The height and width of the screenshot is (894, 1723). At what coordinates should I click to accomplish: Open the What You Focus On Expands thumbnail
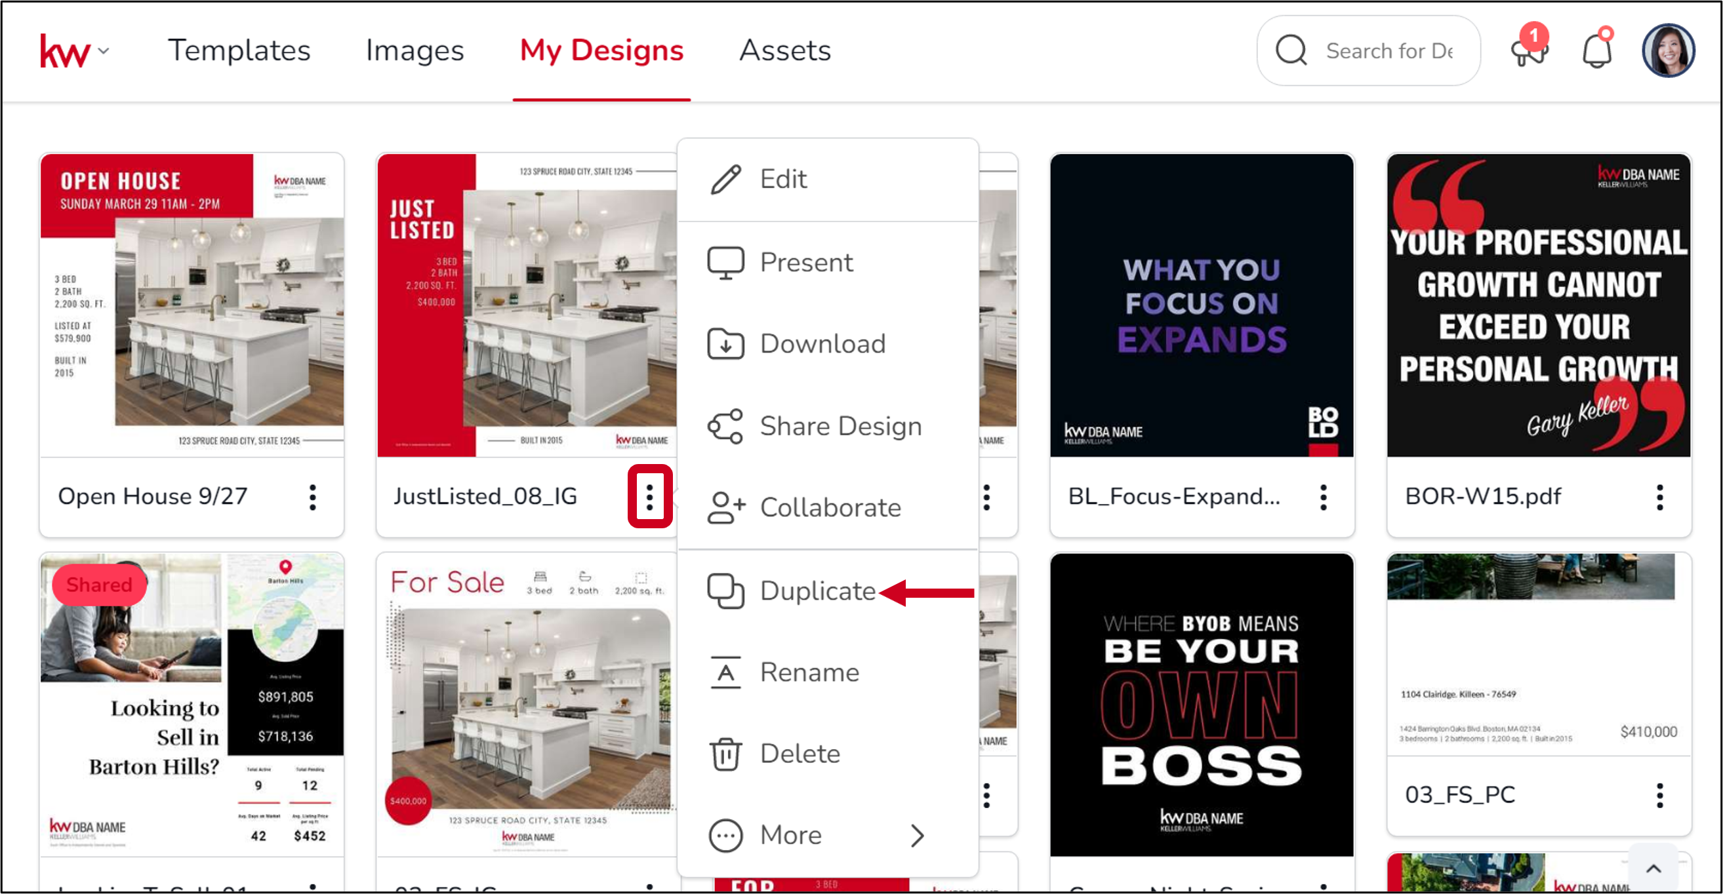(1202, 305)
